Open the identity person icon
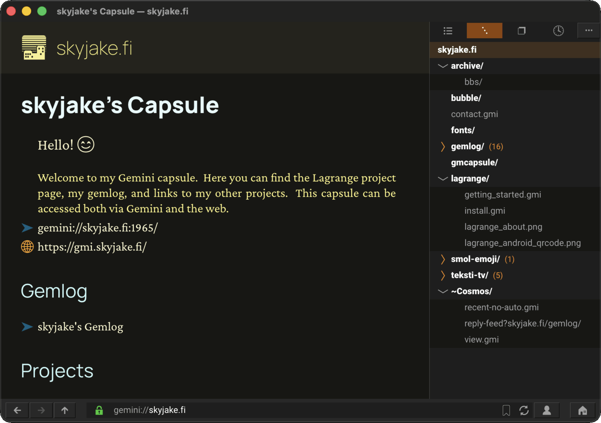The height and width of the screenshot is (423, 601). pyautogui.click(x=547, y=410)
